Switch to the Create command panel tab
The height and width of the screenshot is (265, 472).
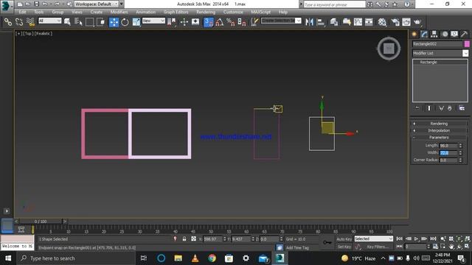(414, 34)
